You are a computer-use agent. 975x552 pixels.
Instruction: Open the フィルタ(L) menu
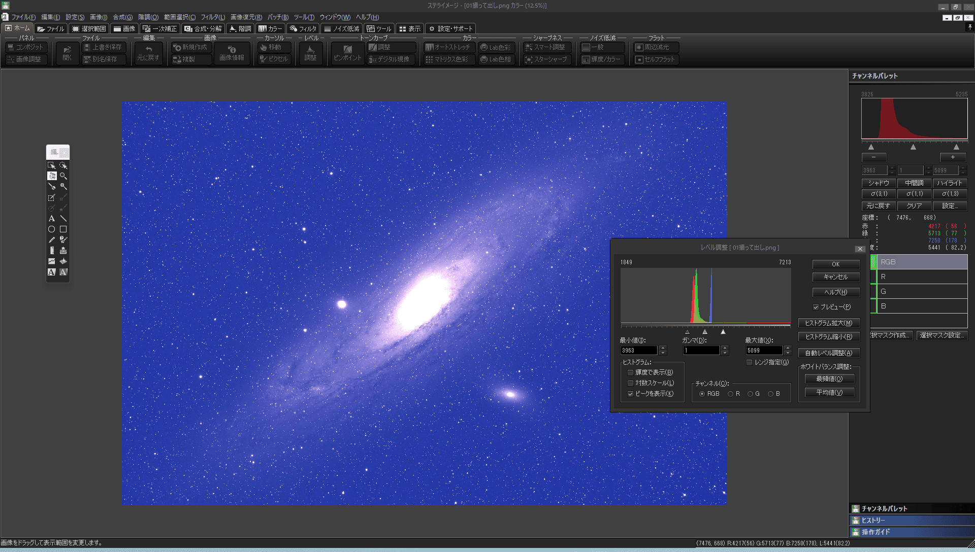pyautogui.click(x=212, y=17)
